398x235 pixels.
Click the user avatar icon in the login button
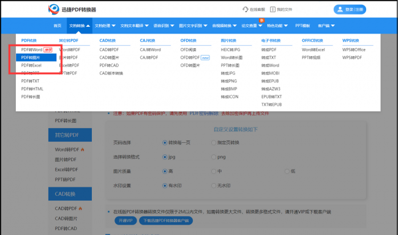(340, 9)
